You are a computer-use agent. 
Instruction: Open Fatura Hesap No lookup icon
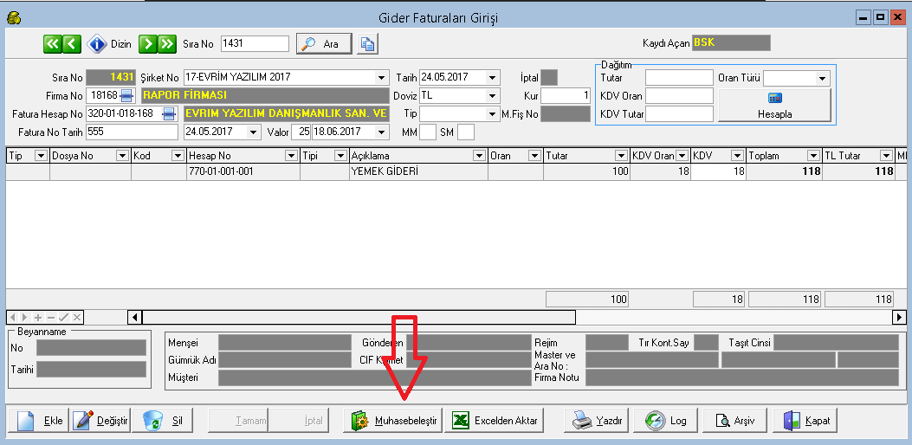169,113
